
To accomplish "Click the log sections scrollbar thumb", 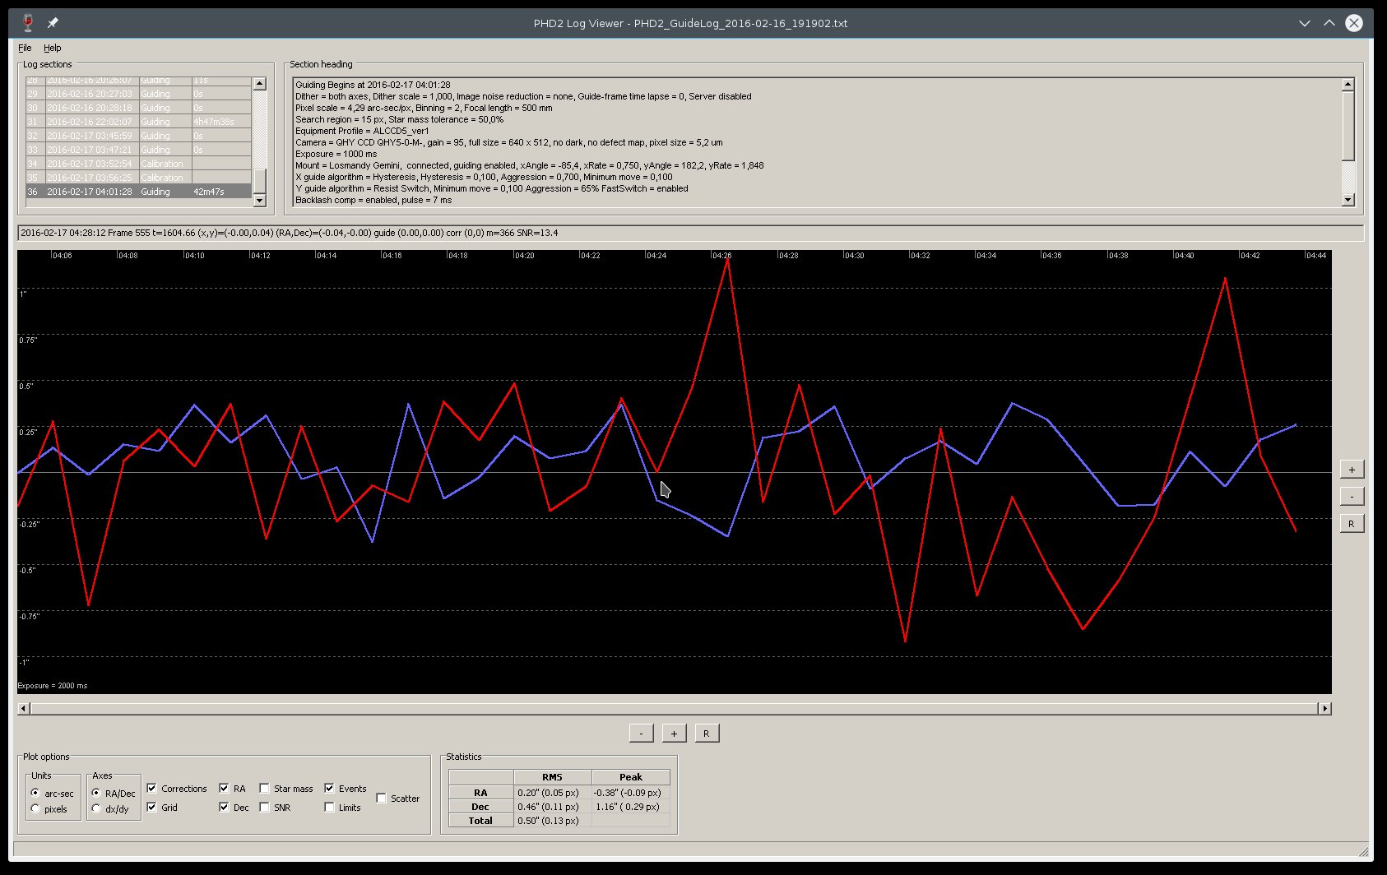I will click(x=260, y=180).
